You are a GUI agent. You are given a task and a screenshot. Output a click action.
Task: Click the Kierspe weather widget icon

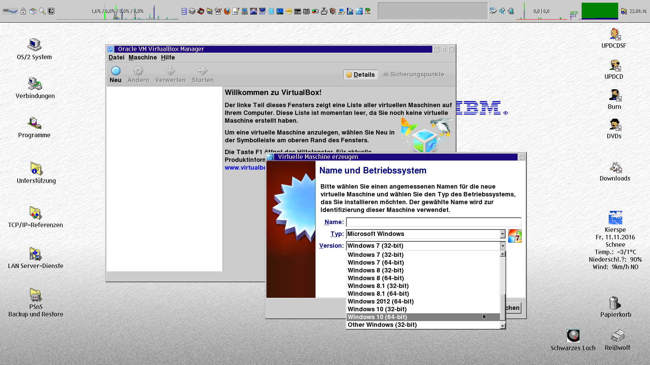(615, 218)
